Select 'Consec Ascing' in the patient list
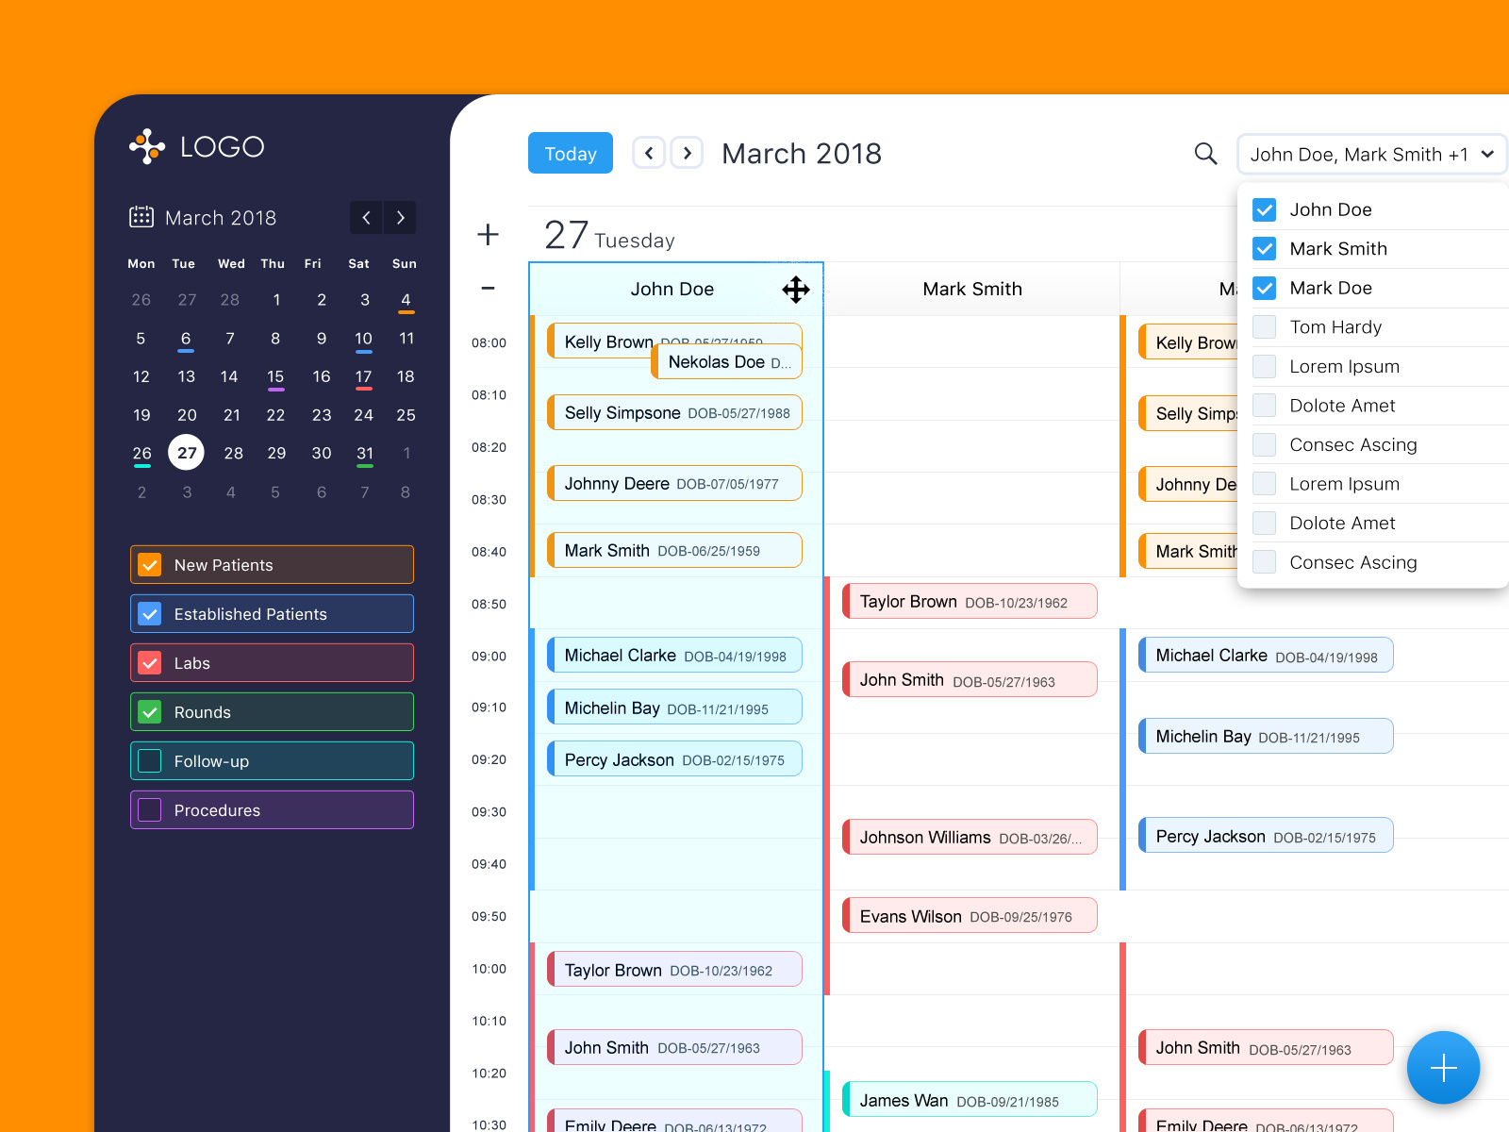The image size is (1509, 1132). pyautogui.click(x=1353, y=444)
